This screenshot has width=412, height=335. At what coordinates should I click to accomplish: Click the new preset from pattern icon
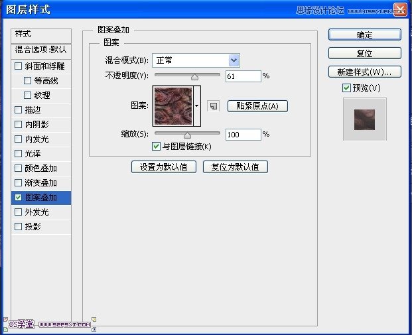(213, 106)
